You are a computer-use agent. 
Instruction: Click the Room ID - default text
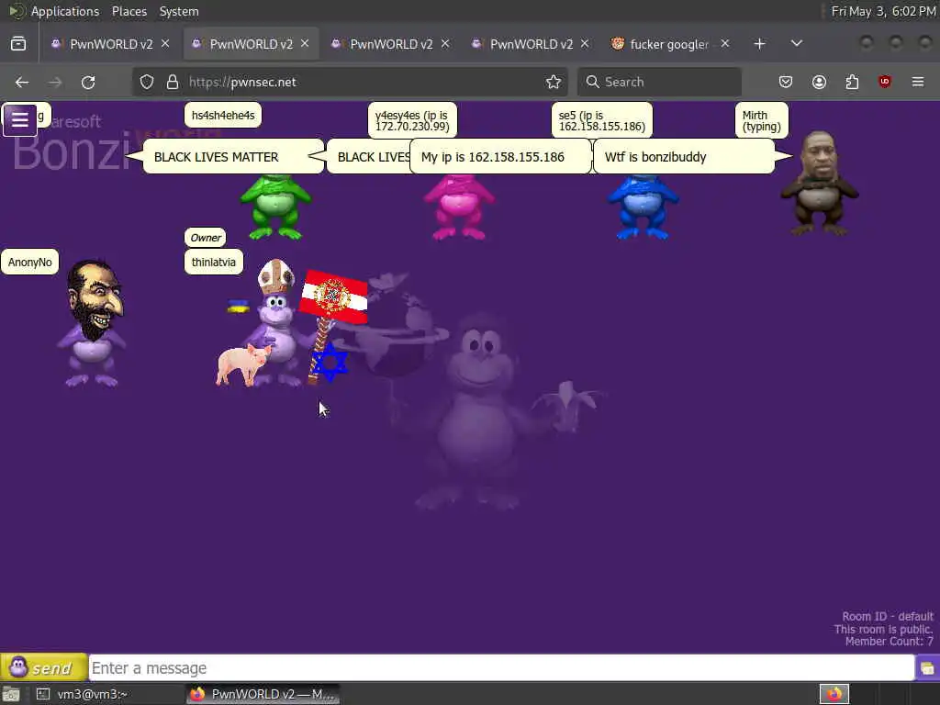coord(888,616)
